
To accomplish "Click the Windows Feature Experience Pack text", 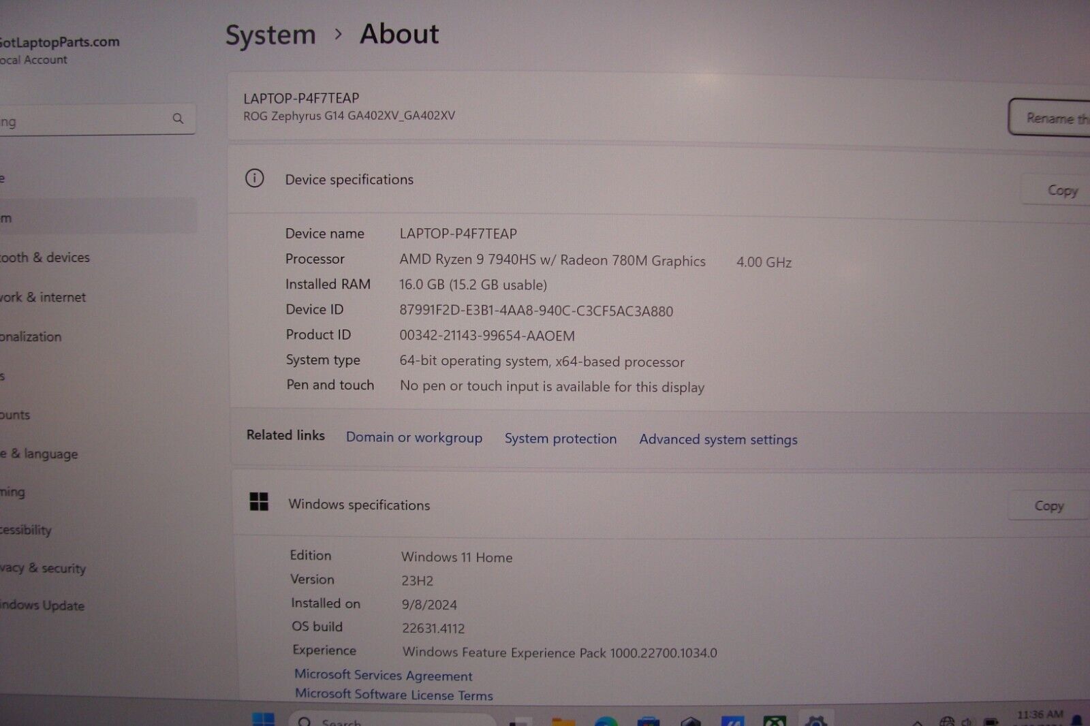I will click(x=560, y=652).
